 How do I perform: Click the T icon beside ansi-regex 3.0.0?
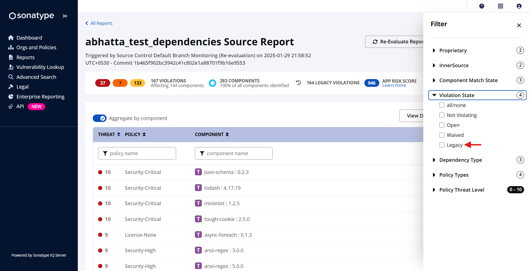click(x=198, y=250)
